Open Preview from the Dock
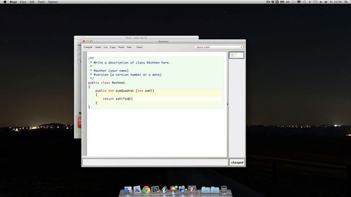The height and width of the screenshot is (197, 351). [x=137, y=190]
